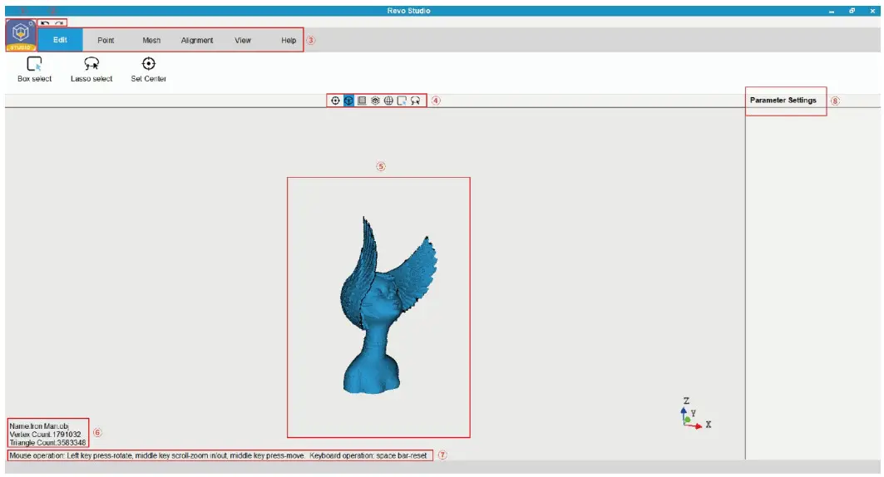Viewport: 884px width, 477px height.
Task: Click the set-center icon in viewport toolbar
Action: tap(335, 101)
